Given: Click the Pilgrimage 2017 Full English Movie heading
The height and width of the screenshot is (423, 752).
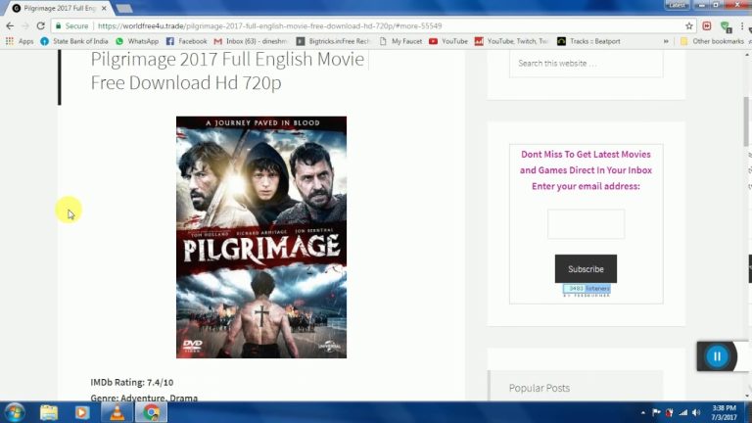Looking at the screenshot, I should (x=227, y=70).
